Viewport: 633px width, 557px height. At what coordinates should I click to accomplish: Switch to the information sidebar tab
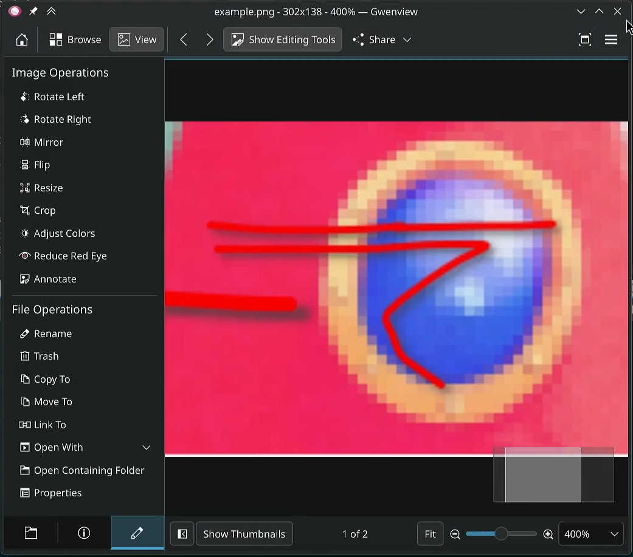84,533
